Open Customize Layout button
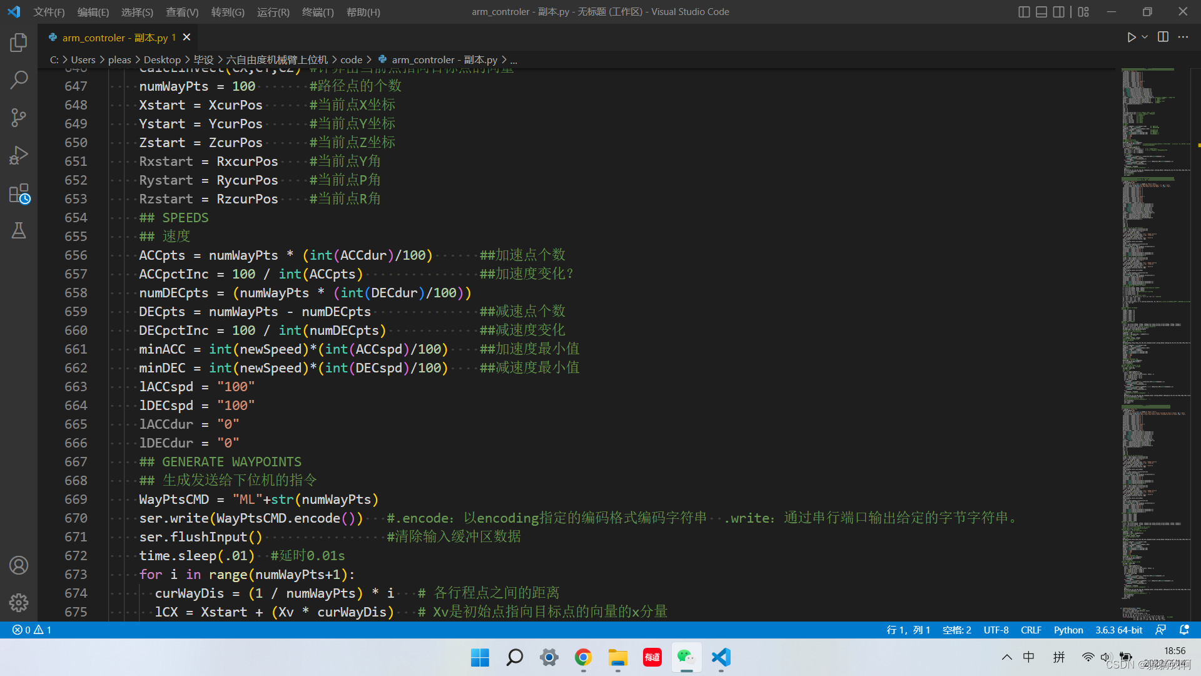 (x=1083, y=12)
